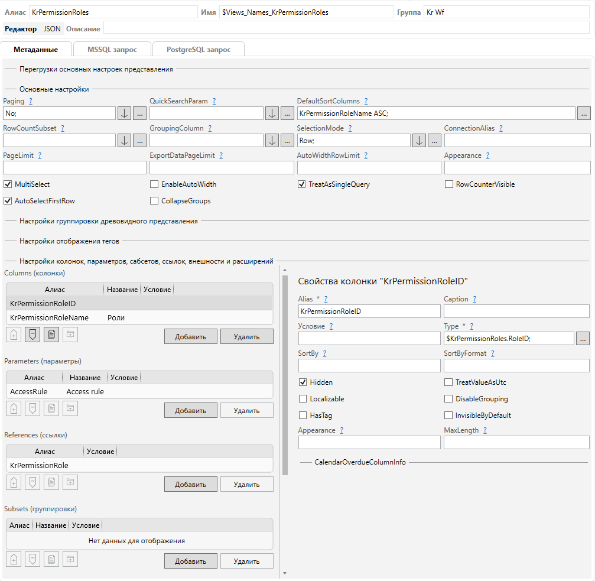Click Удалить button in the Columns section

[x=246, y=337]
